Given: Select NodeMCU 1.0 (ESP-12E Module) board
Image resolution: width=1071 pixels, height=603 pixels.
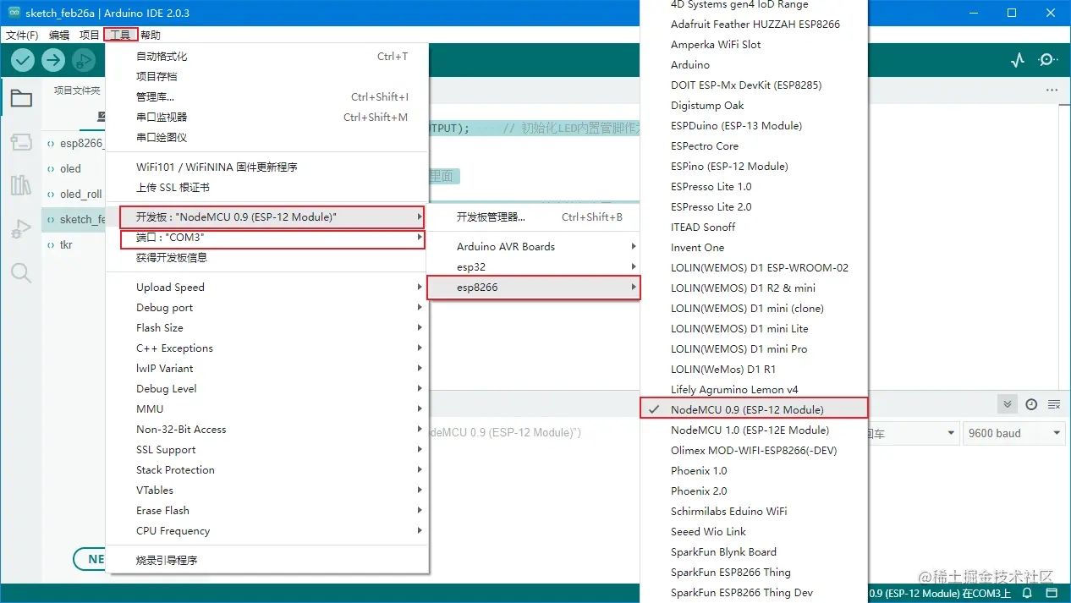Looking at the screenshot, I should click(x=755, y=430).
